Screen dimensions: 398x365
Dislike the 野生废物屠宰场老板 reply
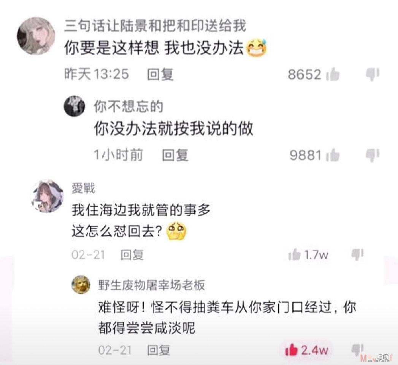pyautogui.click(x=357, y=350)
